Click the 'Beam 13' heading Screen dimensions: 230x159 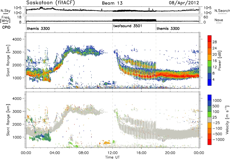(x=112, y=3)
